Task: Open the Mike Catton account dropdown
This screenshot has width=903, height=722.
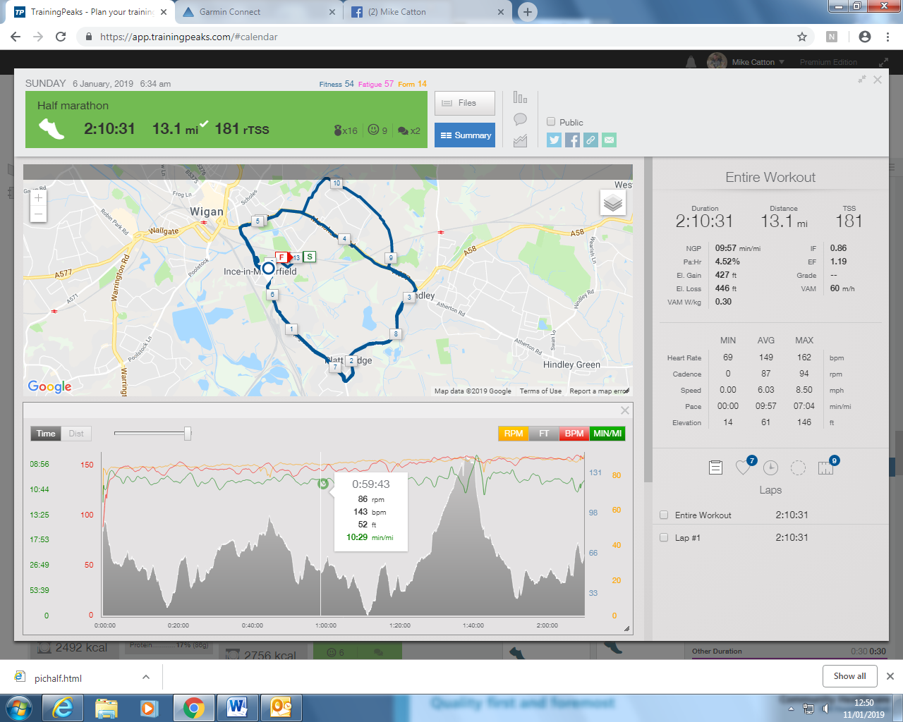Action: tap(758, 62)
